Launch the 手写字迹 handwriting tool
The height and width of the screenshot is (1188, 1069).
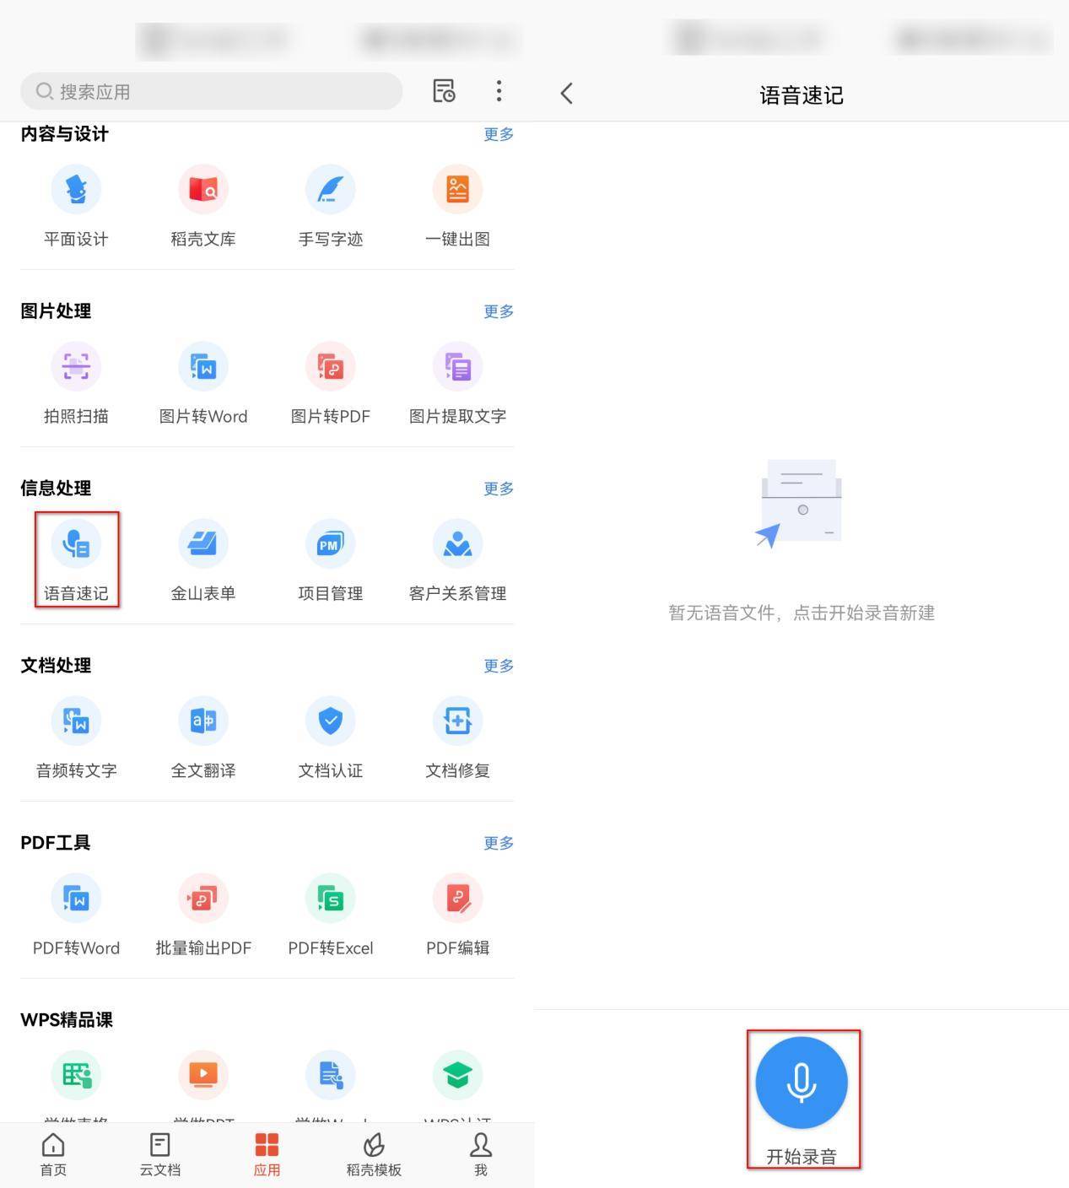click(330, 189)
